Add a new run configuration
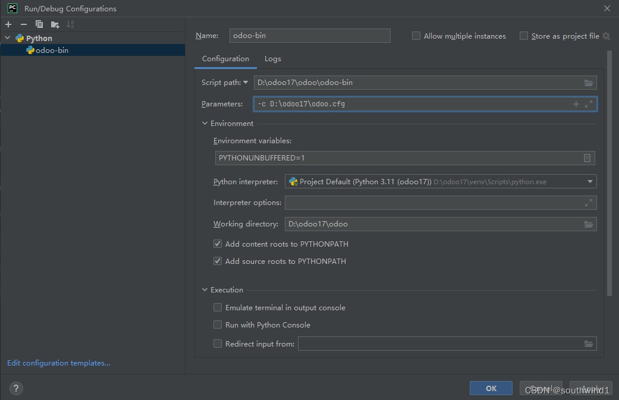Screen dimensions: 619x400 [x=8, y=24]
